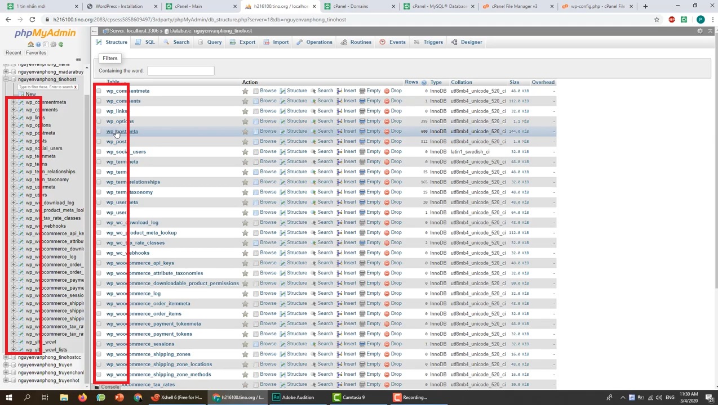Expand the nguyenvanphong_madaratruy database node

pos(6,72)
